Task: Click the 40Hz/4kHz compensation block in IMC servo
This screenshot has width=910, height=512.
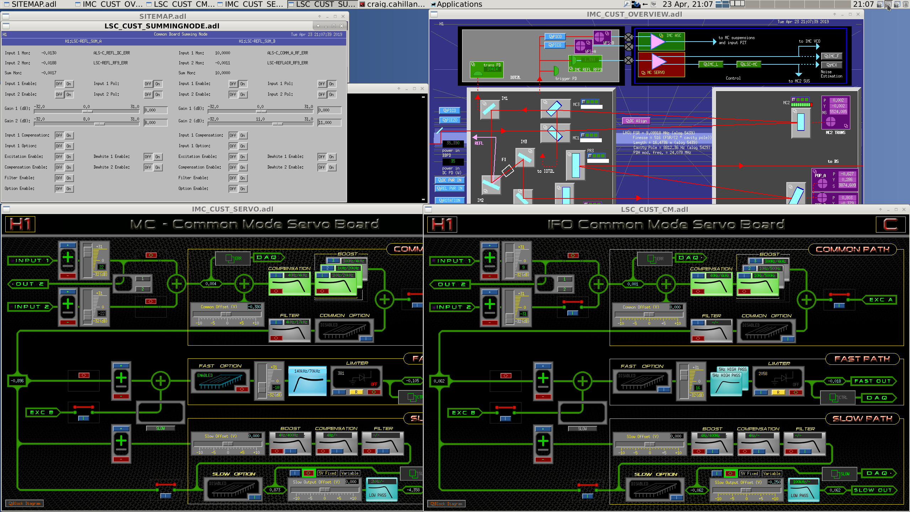Action: pos(289,284)
